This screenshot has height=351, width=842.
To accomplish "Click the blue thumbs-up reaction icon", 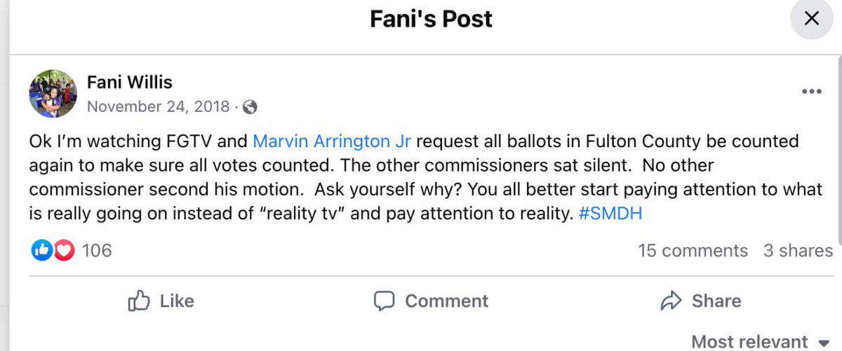I will 42,250.
